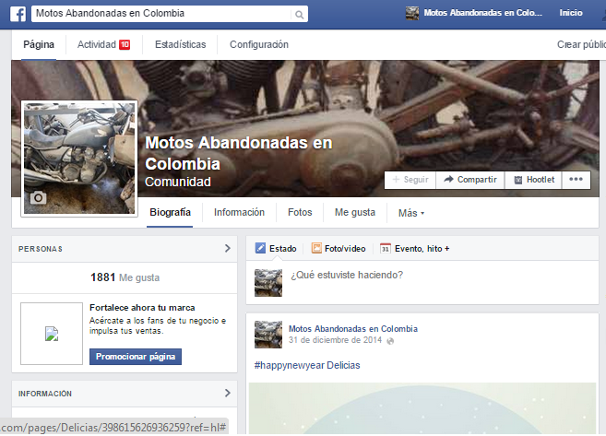Viewport: 606px width, 436px height.
Task: Click the Seguir button
Action: 410,180
